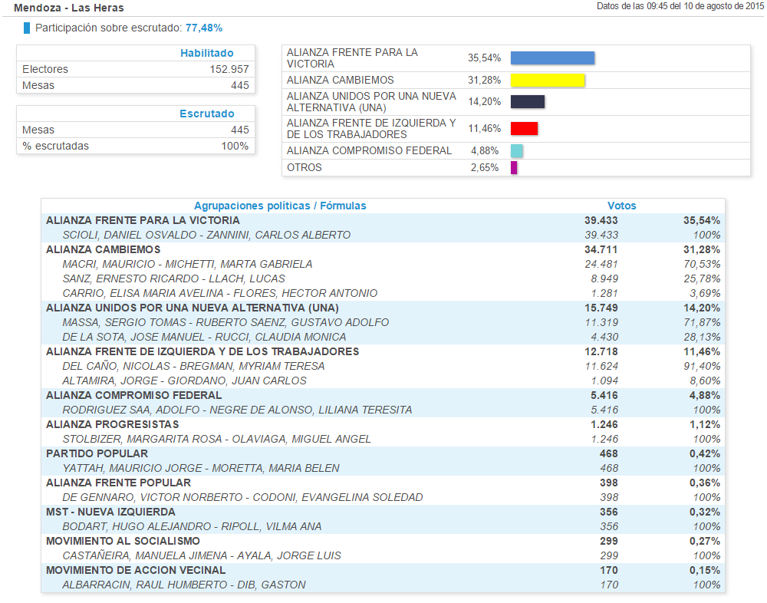Click the data timestamp text at top right

click(679, 7)
